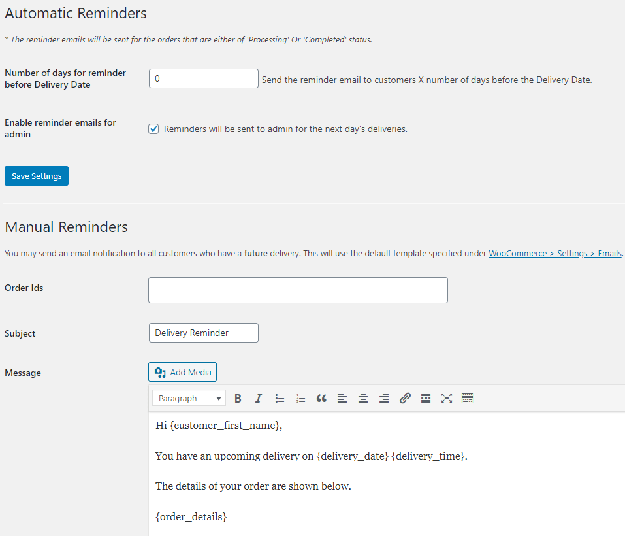Click inside the Order Ids field
The width and height of the screenshot is (625, 536).
[297, 290]
